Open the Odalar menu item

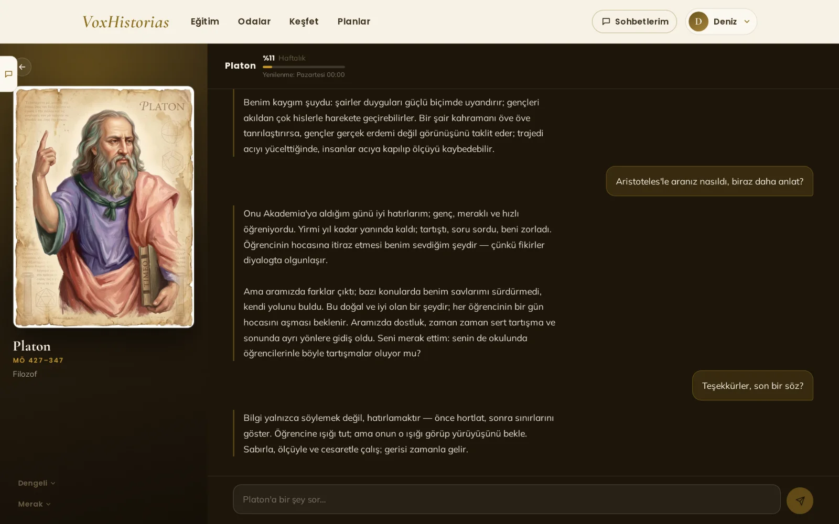[x=254, y=21]
